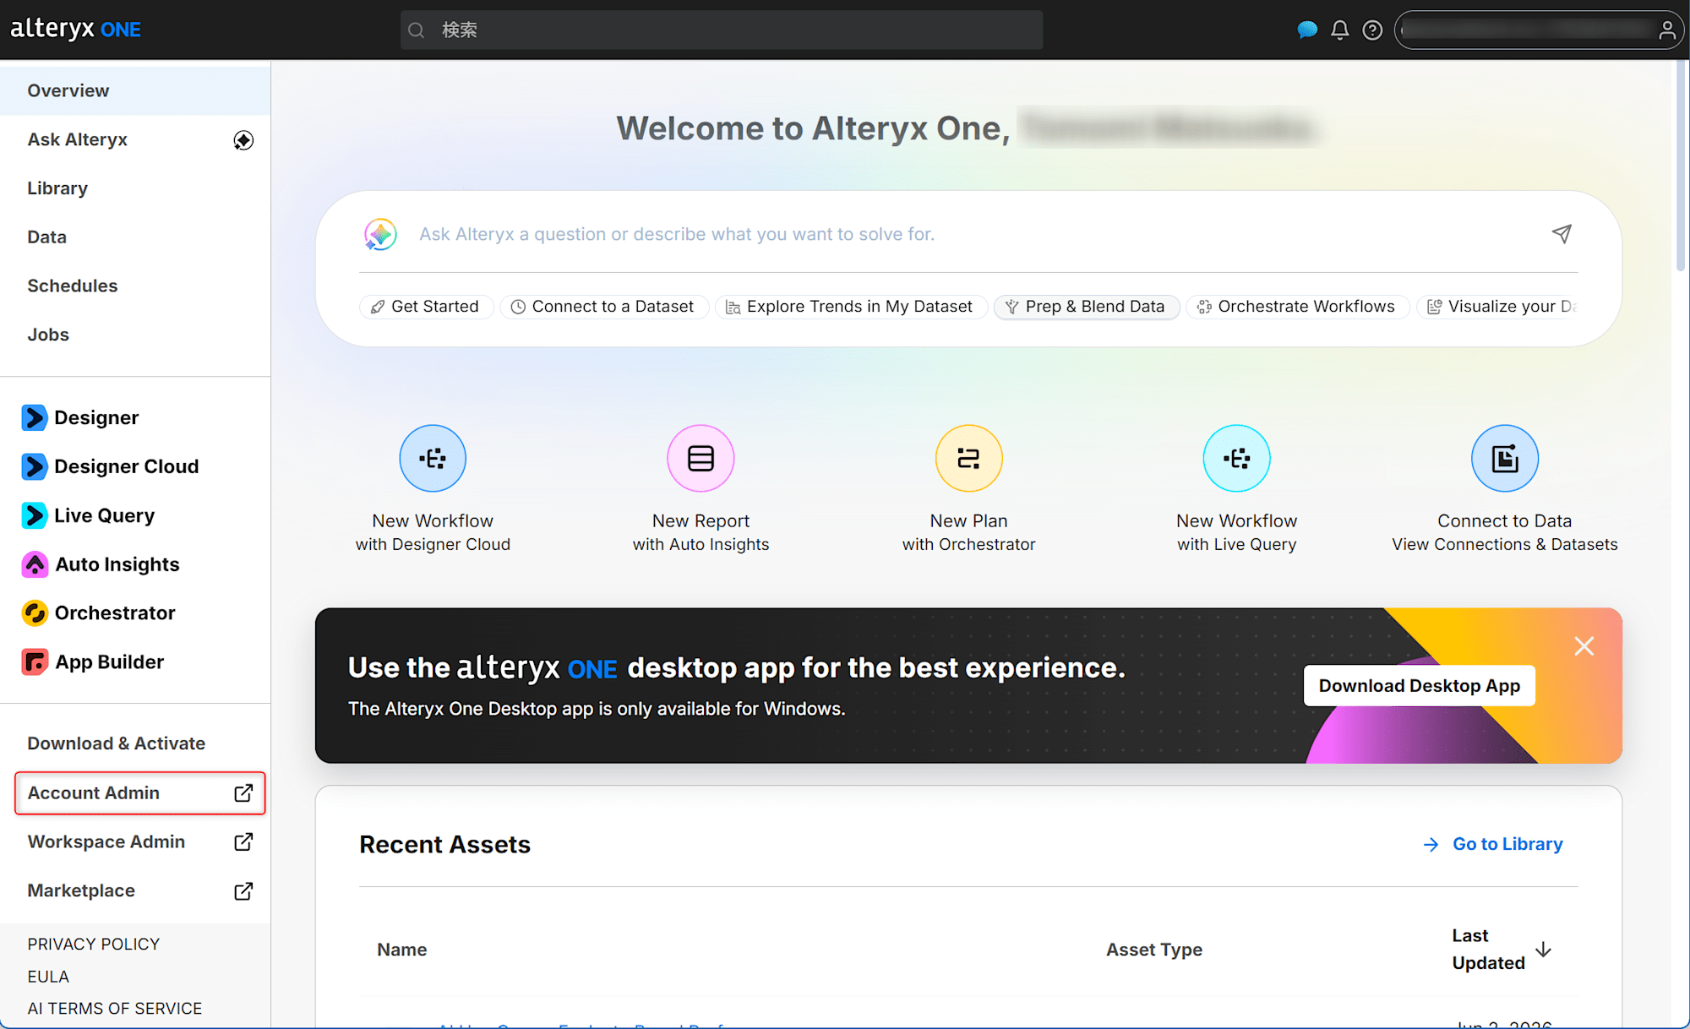
Task: Open Library in sidebar
Action: click(135, 188)
